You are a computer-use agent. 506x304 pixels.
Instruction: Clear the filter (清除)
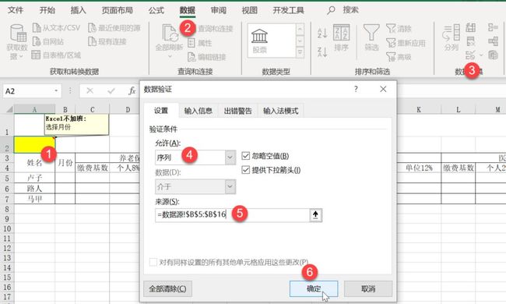(399, 28)
